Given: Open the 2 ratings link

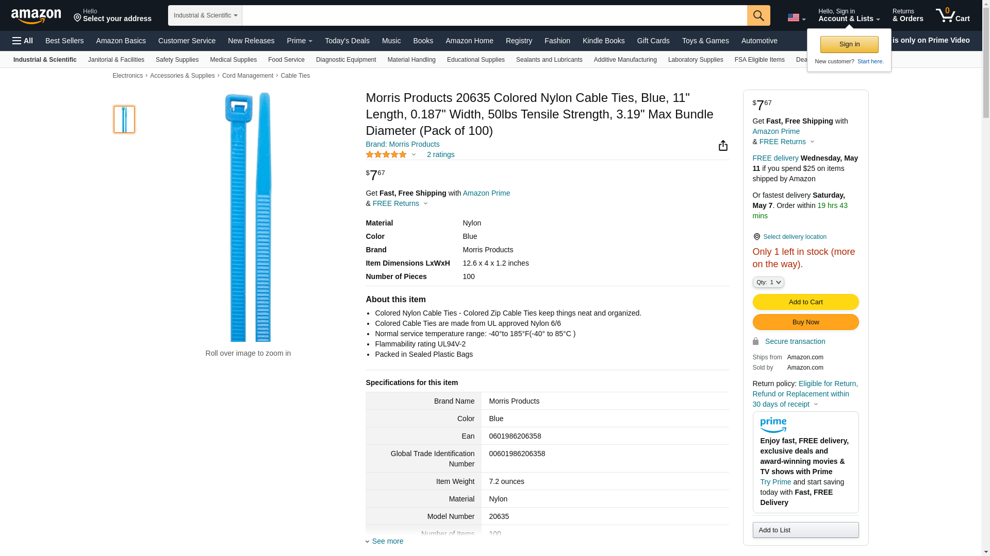Looking at the screenshot, I should (x=440, y=154).
